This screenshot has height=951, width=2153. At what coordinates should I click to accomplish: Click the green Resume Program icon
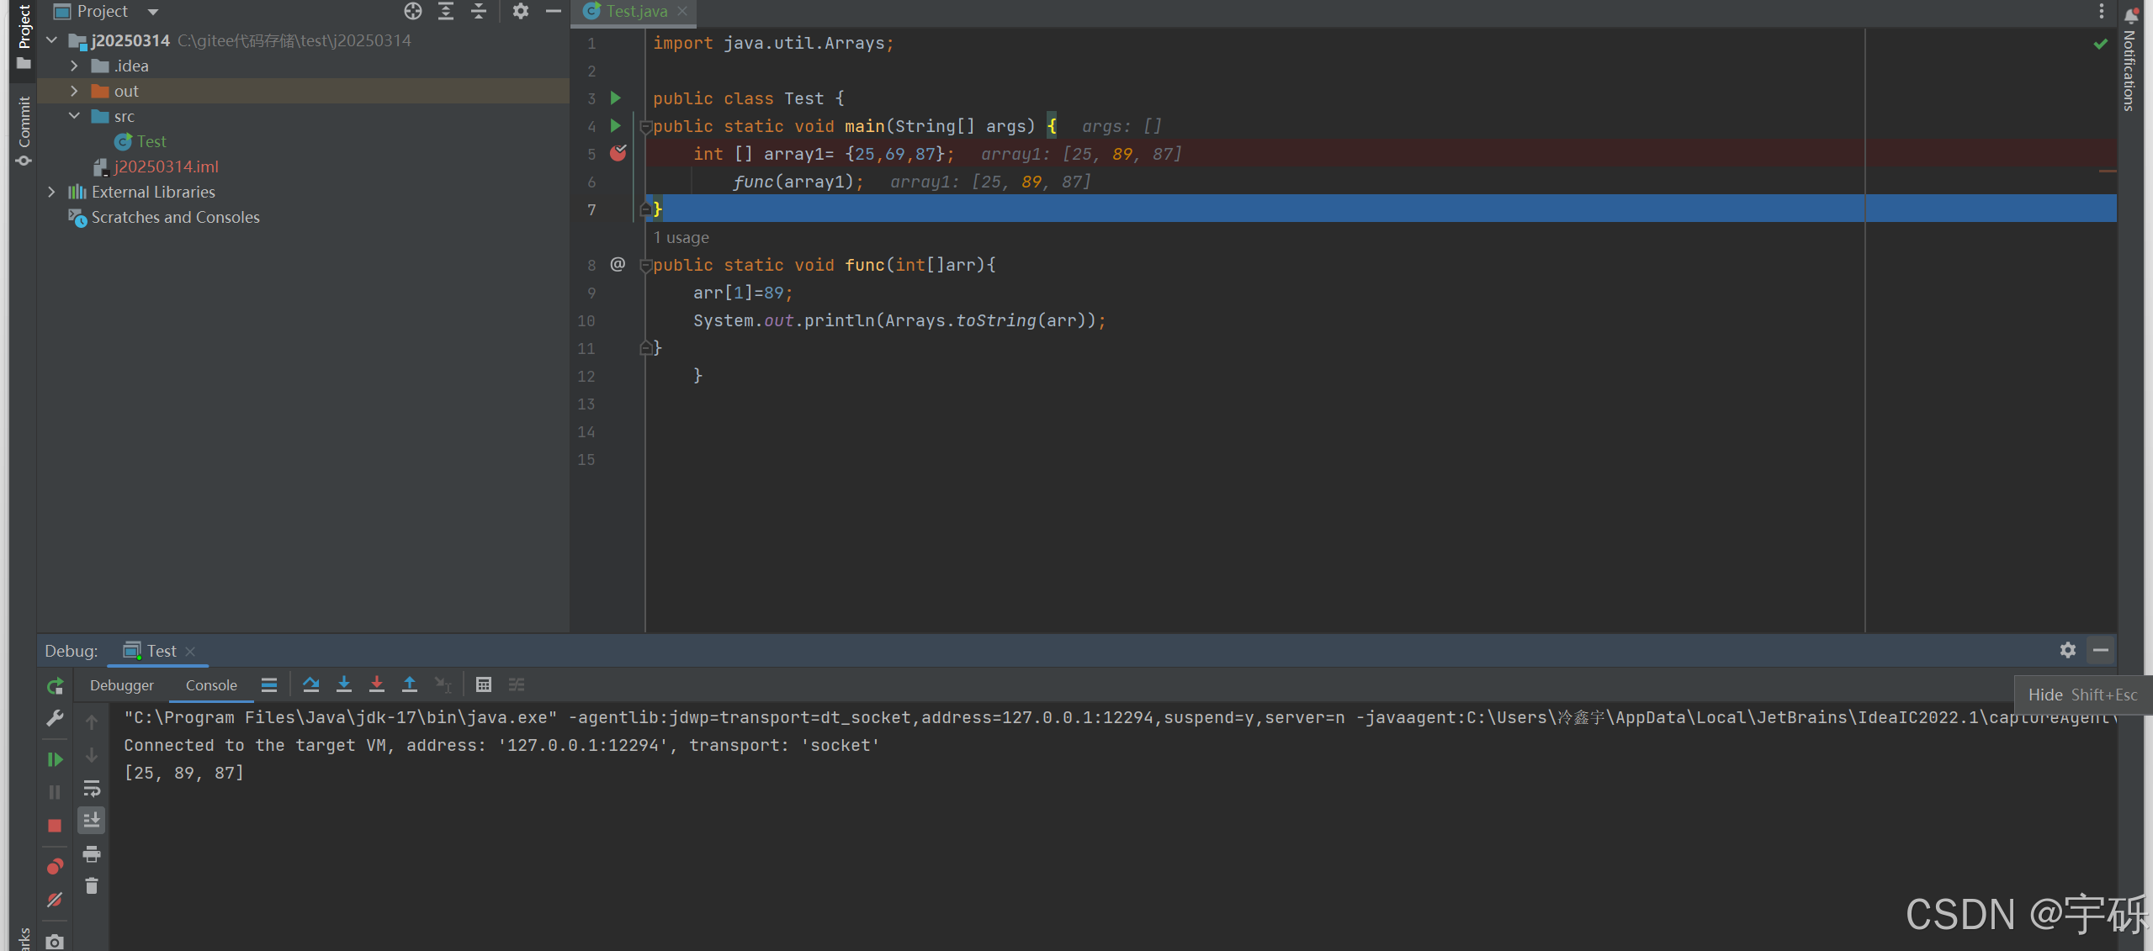coord(55,759)
